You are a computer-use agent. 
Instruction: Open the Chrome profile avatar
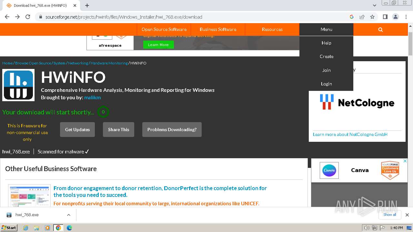[x=395, y=17]
